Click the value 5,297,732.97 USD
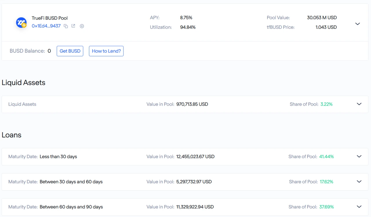Image resolution: width=371 pixels, height=217 pixels. tap(194, 182)
